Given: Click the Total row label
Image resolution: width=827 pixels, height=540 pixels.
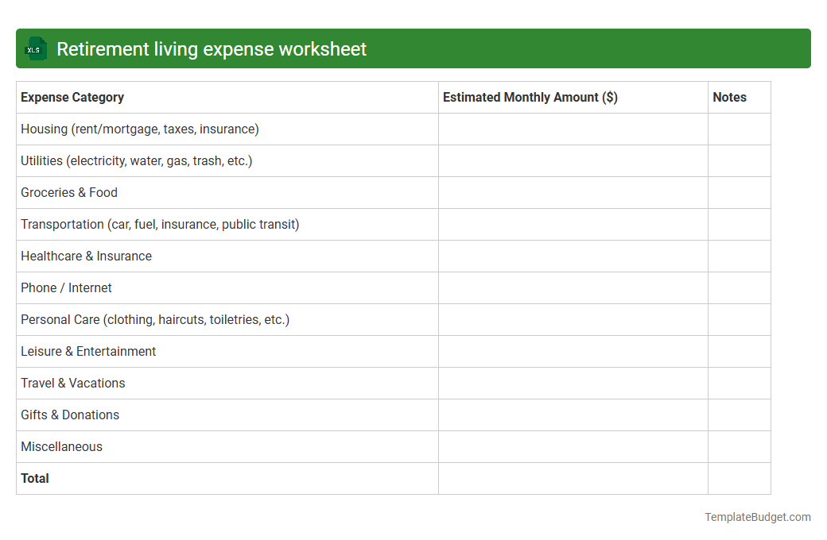Looking at the screenshot, I should tap(34, 478).
